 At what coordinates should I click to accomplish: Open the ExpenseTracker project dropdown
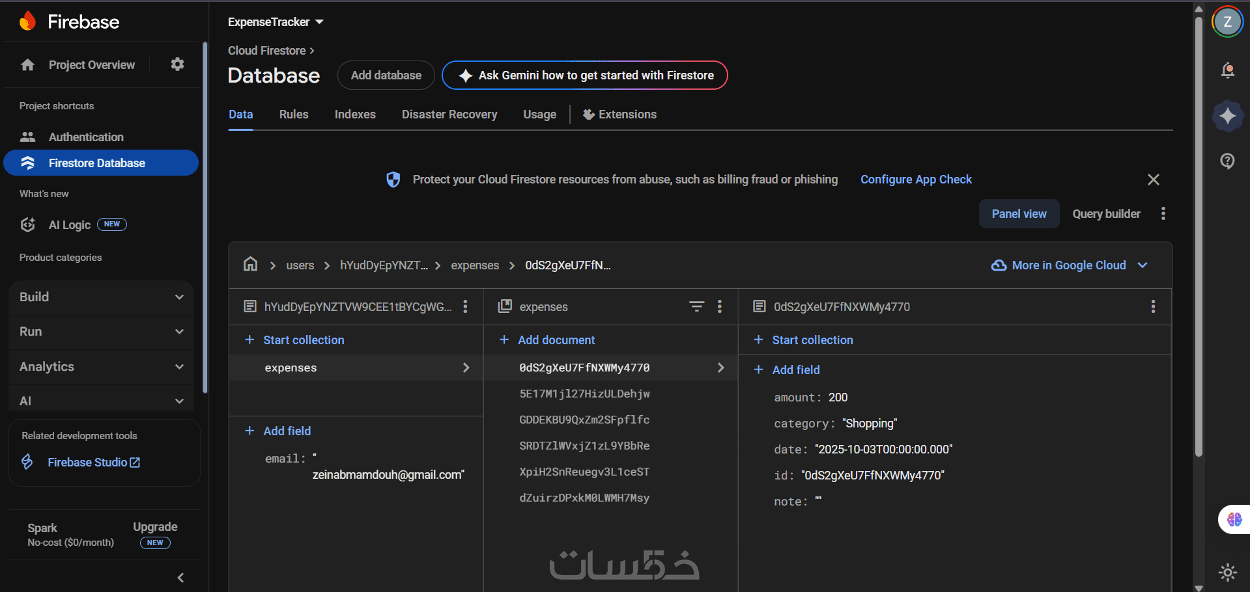pyautogui.click(x=276, y=22)
